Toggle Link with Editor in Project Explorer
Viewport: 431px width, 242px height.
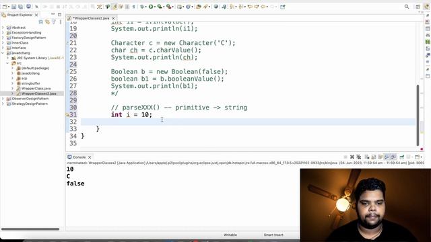coord(47,22)
